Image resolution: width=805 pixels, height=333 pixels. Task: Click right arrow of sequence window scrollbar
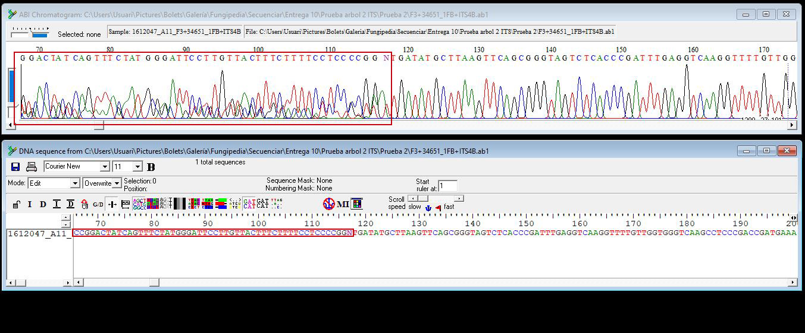point(793,283)
